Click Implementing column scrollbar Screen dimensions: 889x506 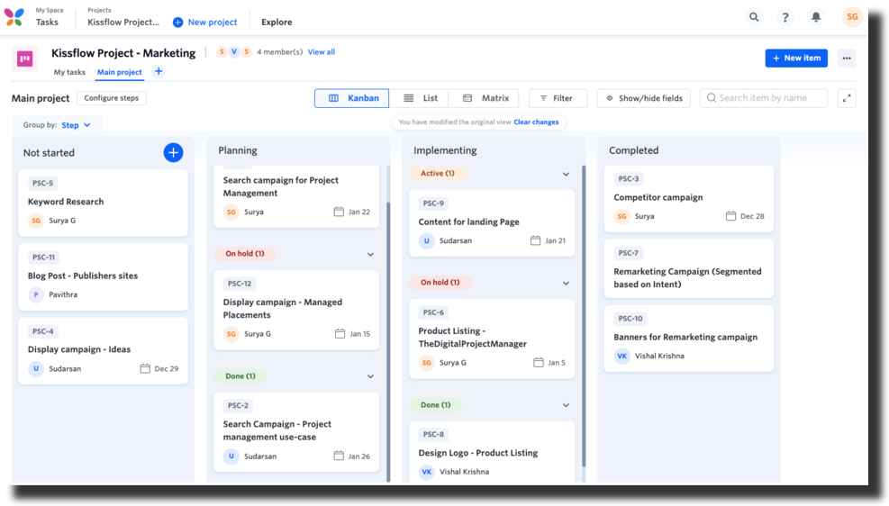[584, 317]
